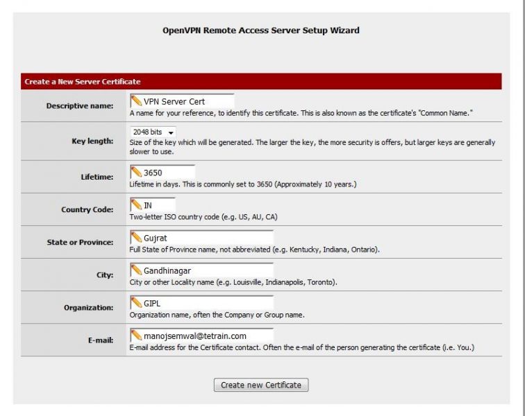
Task: Click the GIPL organization input field
Action: pyautogui.click(x=201, y=303)
